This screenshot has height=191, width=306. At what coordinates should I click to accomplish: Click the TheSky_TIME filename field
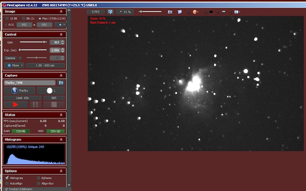[29, 83]
